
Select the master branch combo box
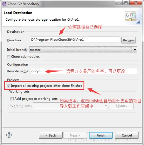point(83,50)
